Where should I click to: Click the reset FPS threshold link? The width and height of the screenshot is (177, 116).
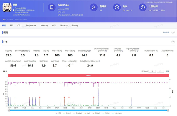click(168, 71)
